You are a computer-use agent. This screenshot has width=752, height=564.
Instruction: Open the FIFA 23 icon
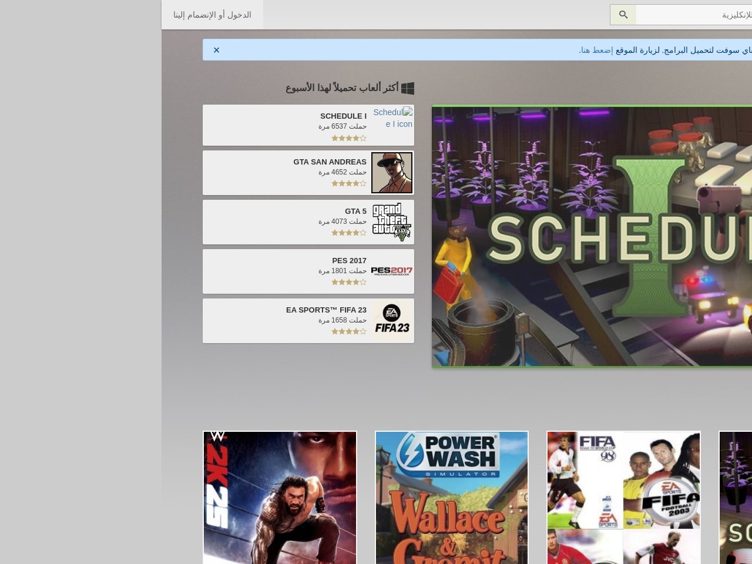[x=392, y=321]
